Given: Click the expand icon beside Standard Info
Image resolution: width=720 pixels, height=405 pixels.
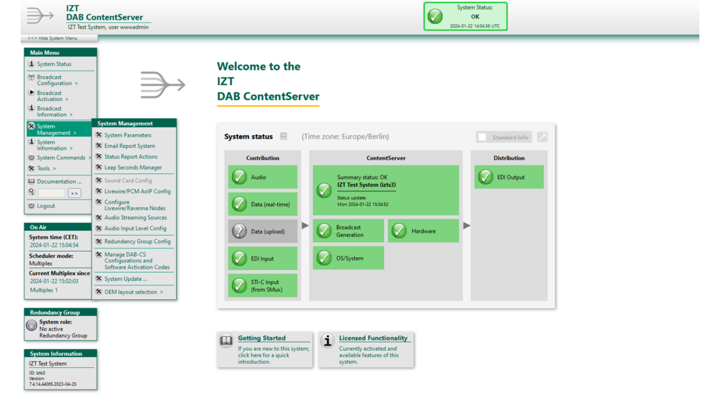Looking at the screenshot, I should click(x=542, y=137).
